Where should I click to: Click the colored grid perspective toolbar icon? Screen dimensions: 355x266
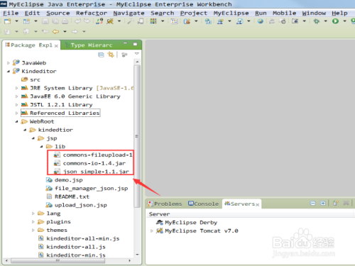pyautogui.click(x=153, y=21)
